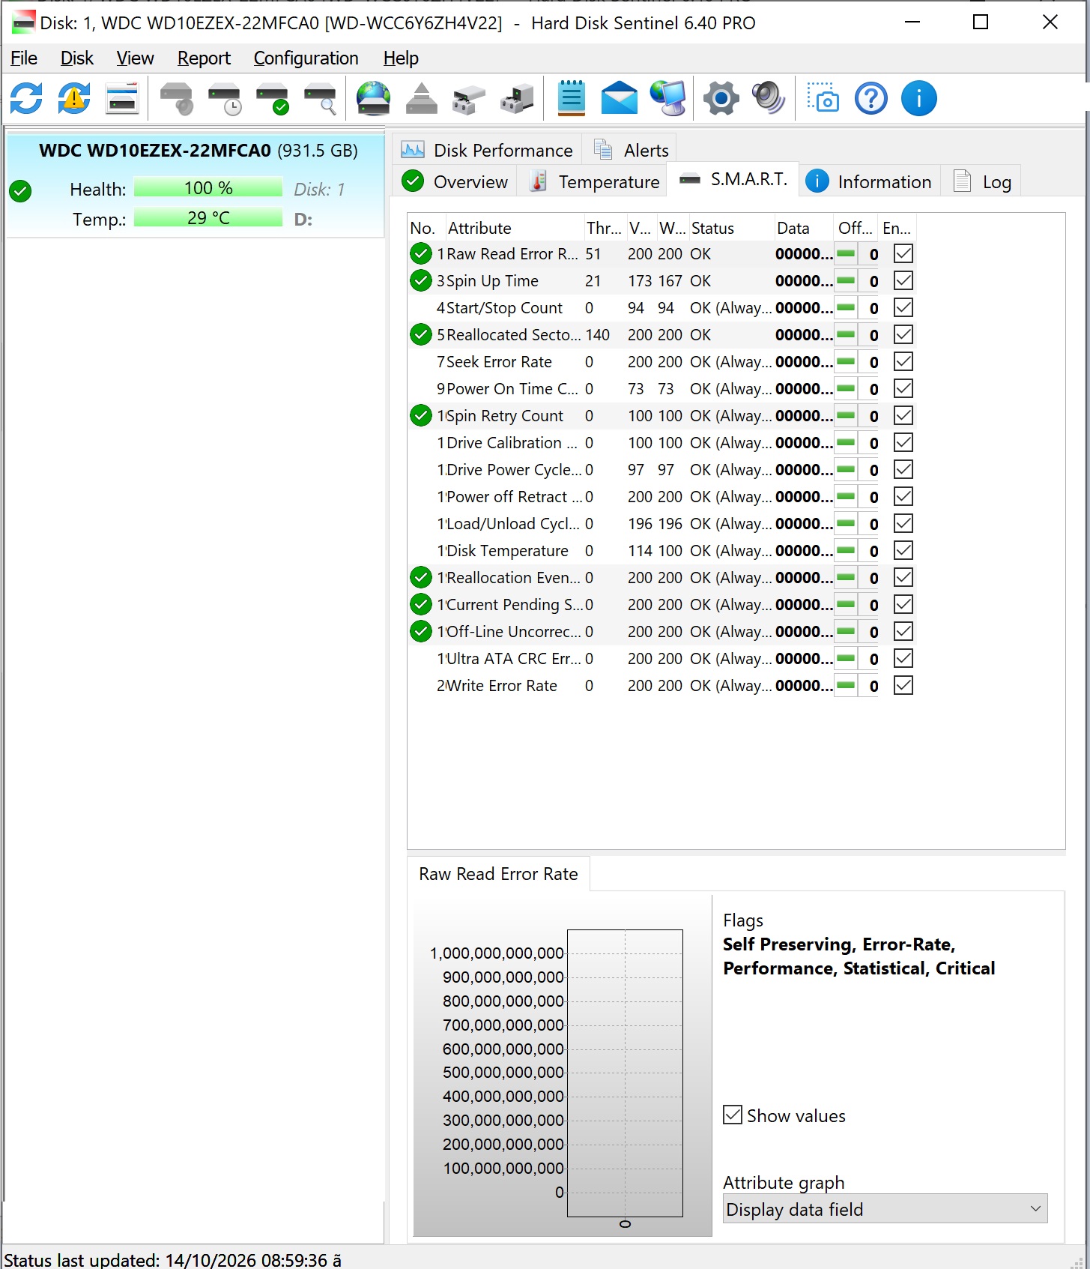The height and width of the screenshot is (1269, 1090).
Task: Open the Configuration menu
Action: pos(306,58)
